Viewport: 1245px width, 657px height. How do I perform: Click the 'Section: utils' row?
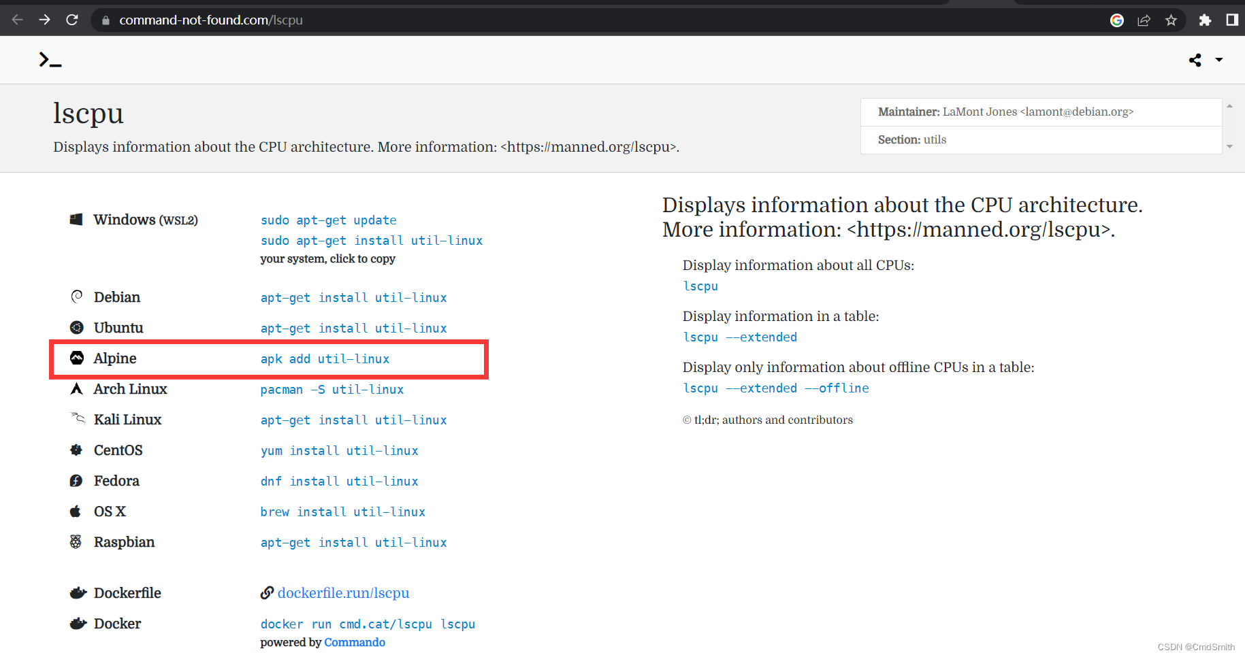point(1041,140)
